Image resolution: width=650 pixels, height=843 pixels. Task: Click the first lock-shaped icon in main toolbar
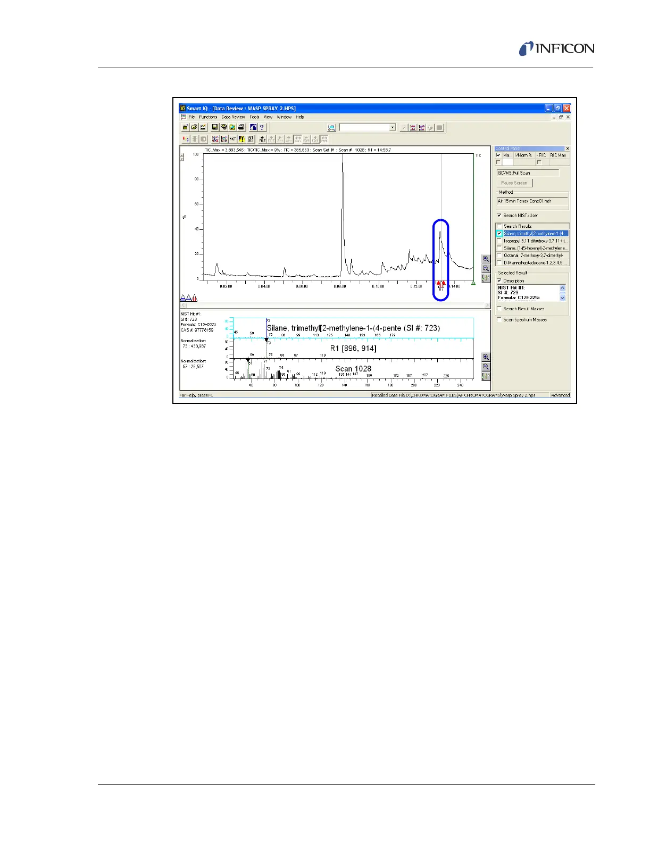(x=185, y=127)
